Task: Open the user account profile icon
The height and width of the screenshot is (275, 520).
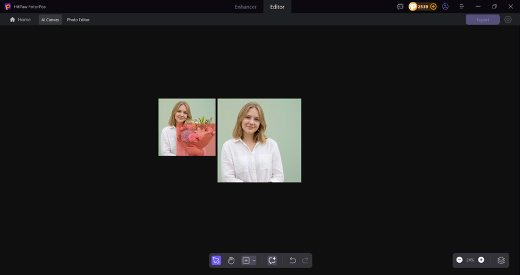Action: [446, 6]
